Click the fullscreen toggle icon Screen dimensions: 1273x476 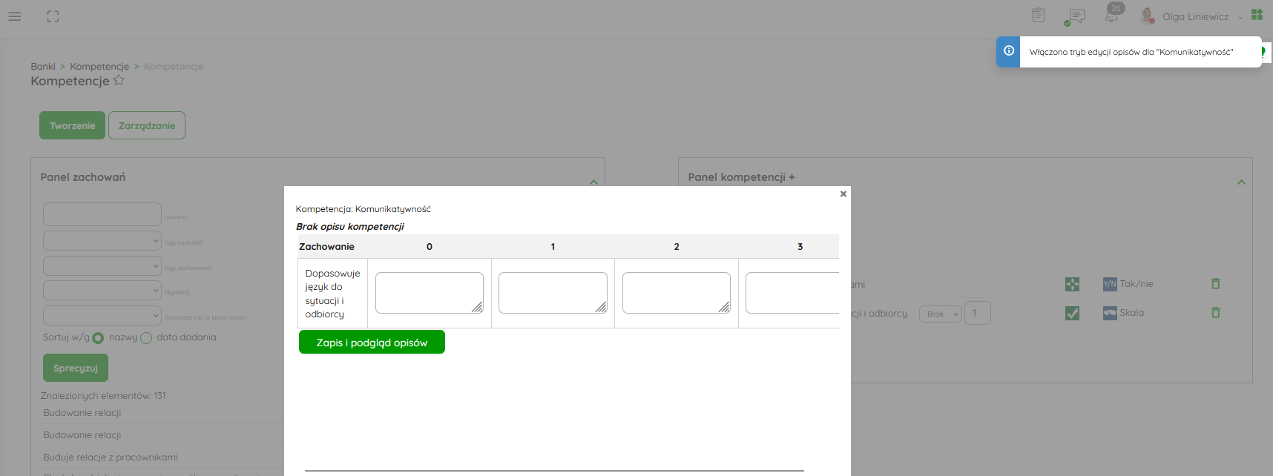pos(53,16)
